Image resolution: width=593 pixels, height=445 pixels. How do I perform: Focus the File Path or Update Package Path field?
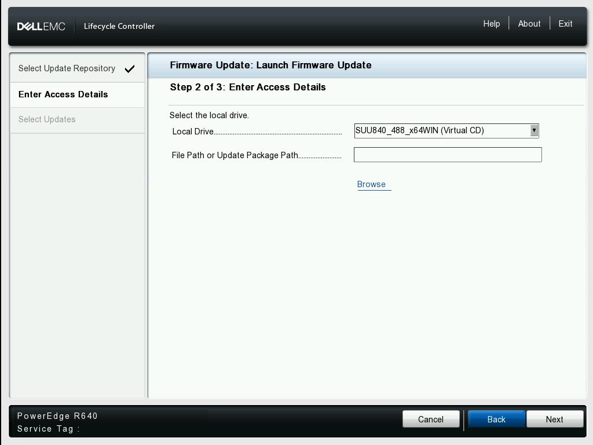click(448, 155)
